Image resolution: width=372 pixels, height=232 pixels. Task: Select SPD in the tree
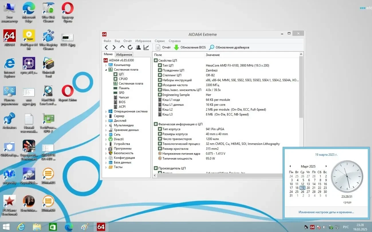point(121,93)
